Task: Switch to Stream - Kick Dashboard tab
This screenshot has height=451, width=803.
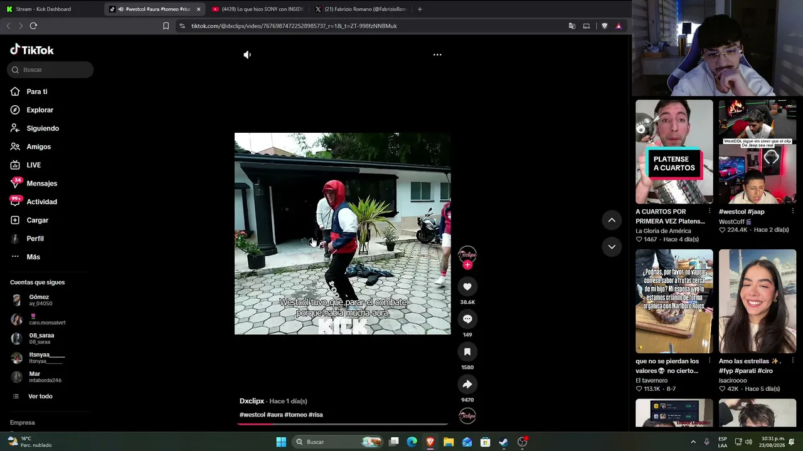Action: tap(50, 9)
